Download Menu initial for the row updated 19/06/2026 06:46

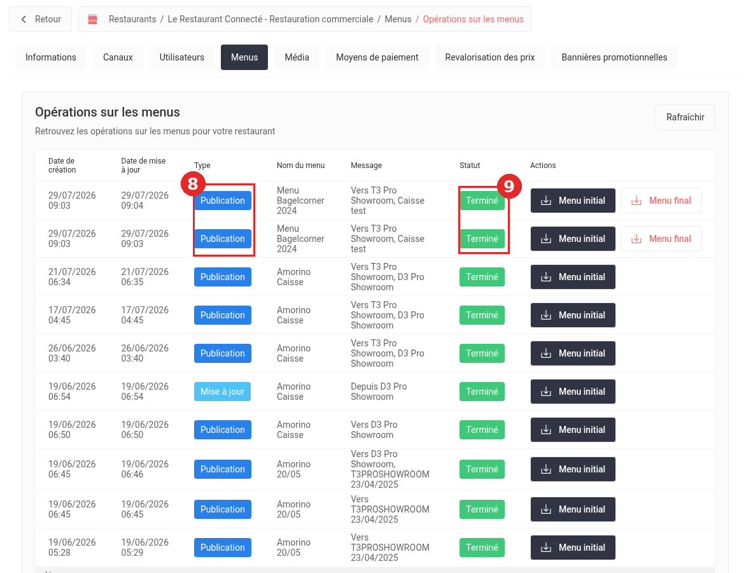click(x=573, y=469)
